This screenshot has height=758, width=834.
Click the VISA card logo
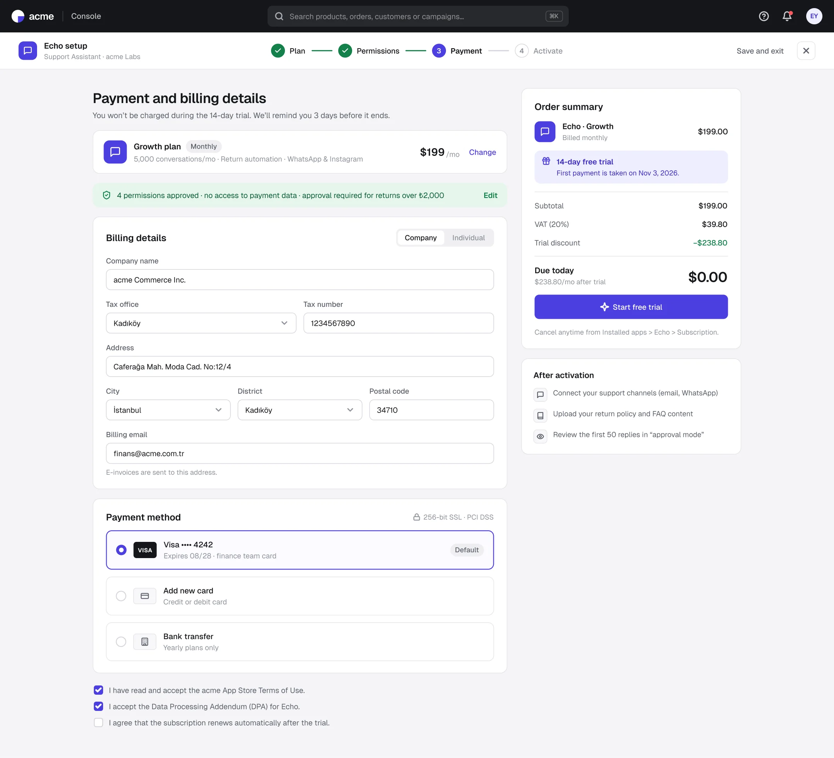[145, 550]
